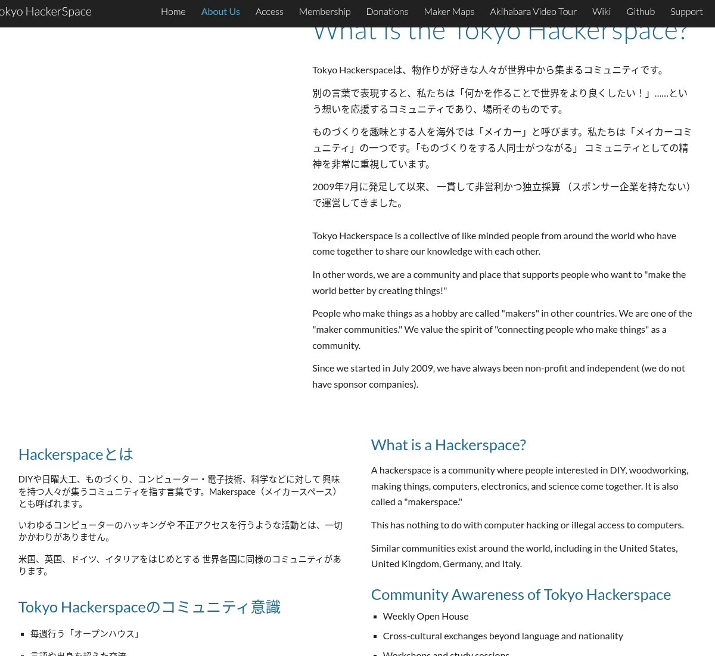The image size is (715, 656).
Task: Click paragraph starting 'Since we started in July 2009'
Action: [499, 376]
